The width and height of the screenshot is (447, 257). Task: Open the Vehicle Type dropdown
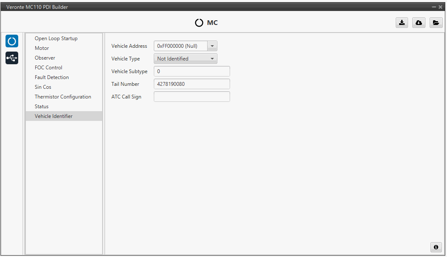click(x=185, y=59)
